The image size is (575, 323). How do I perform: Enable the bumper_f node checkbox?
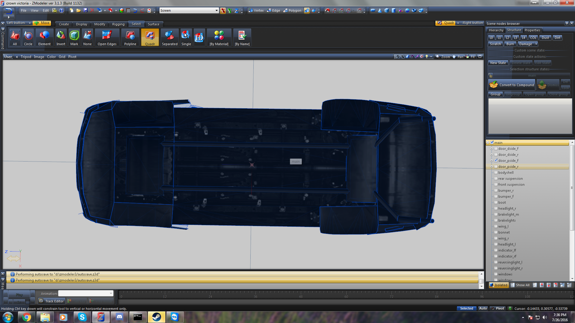pos(496,196)
